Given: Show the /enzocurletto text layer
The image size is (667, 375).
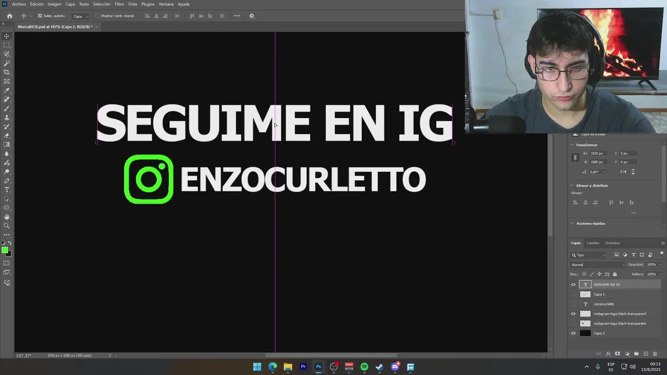Looking at the screenshot, I should point(573,304).
